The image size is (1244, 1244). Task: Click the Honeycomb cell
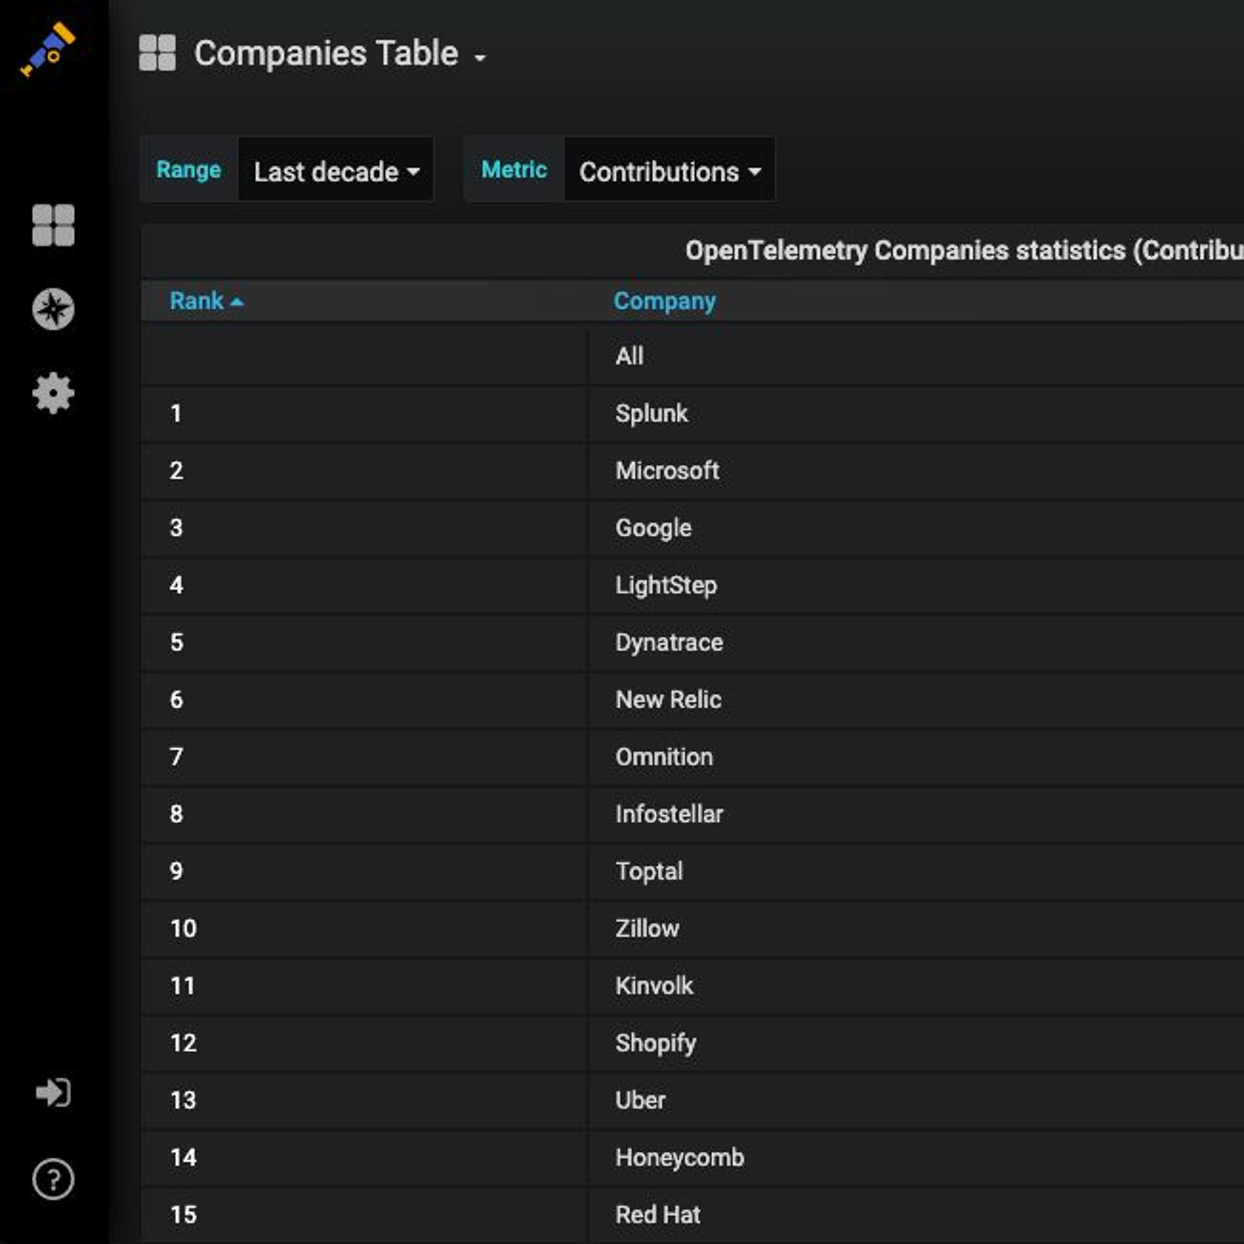[x=916, y=1158]
